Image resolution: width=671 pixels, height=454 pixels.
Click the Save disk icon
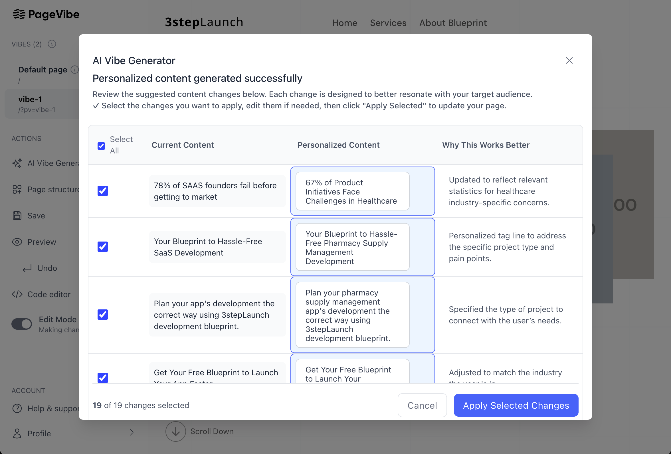(x=17, y=216)
